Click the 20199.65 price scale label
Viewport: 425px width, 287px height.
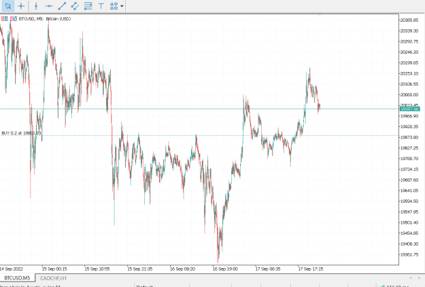(x=409, y=62)
